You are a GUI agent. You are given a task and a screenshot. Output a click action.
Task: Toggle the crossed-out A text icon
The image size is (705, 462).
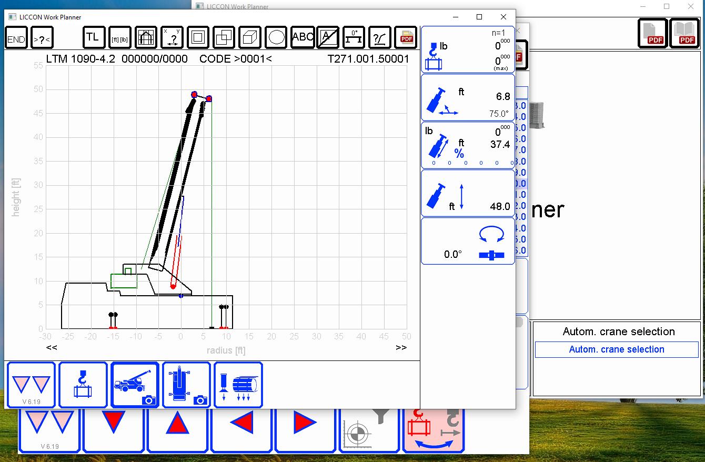click(x=328, y=37)
